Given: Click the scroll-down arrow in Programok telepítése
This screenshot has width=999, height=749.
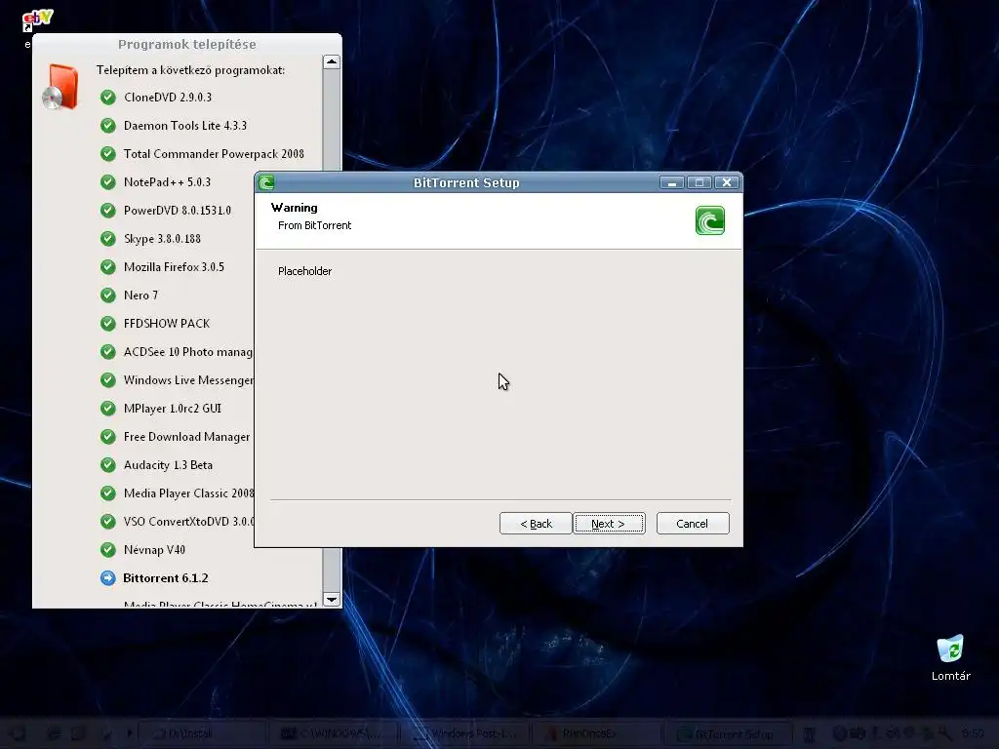Looking at the screenshot, I should [332, 600].
